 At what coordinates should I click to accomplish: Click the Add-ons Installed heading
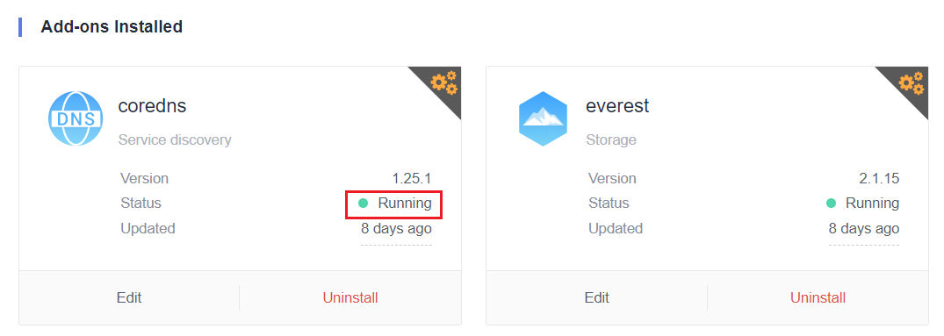click(112, 27)
